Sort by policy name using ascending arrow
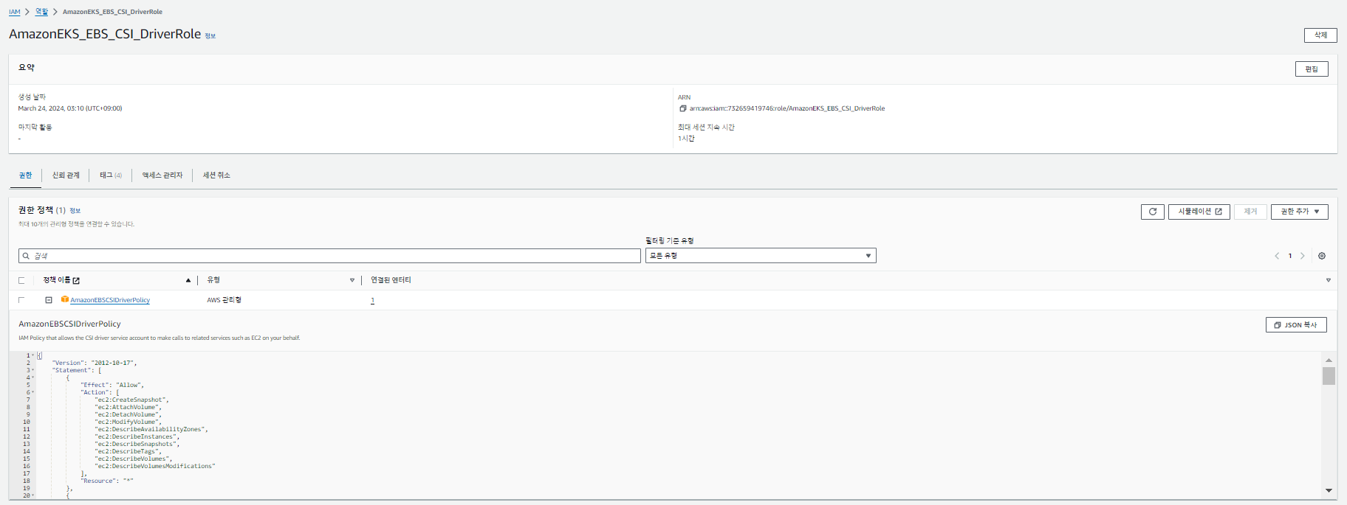This screenshot has height=505, width=1347. pos(188,280)
